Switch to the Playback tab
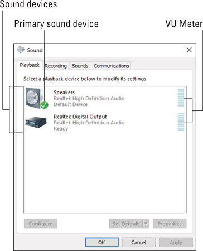Screen dimensions: 203x251 30,65
